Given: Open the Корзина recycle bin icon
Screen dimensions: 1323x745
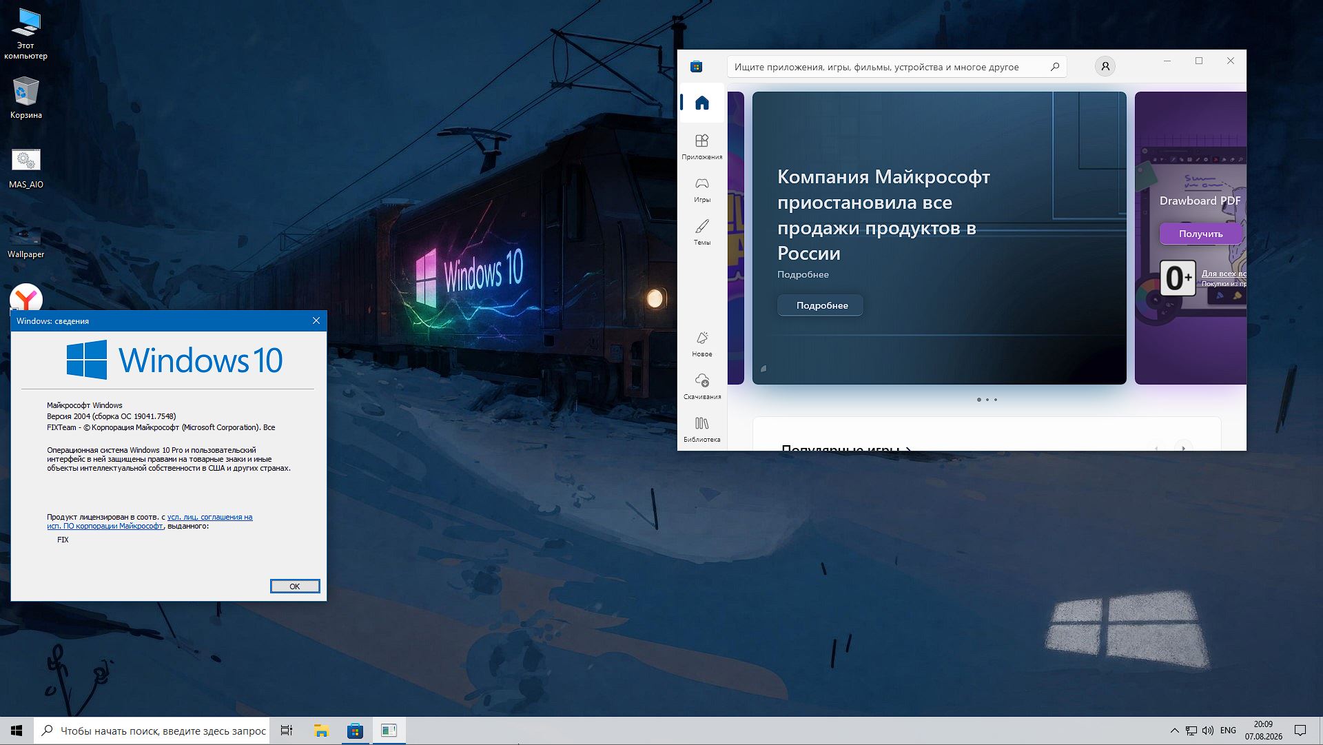Looking at the screenshot, I should pyautogui.click(x=25, y=98).
